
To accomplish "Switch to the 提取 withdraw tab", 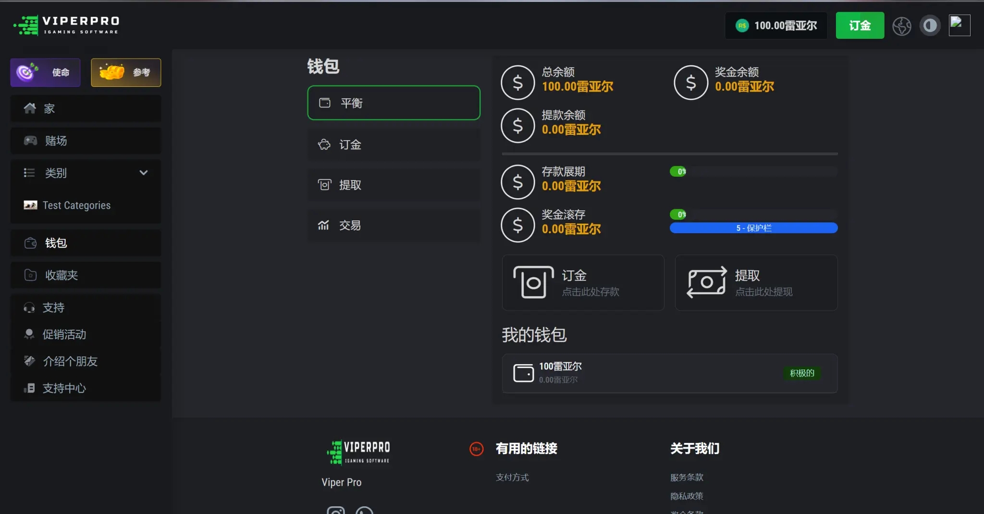I will point(393,185).
